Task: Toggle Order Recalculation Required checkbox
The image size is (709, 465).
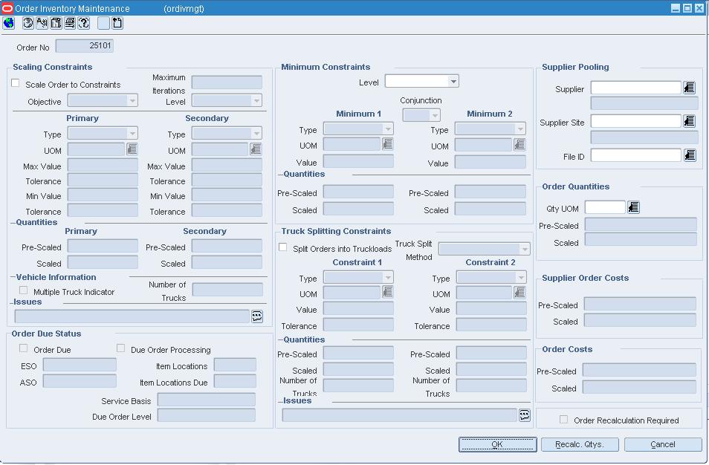Action: coord(563,420)
